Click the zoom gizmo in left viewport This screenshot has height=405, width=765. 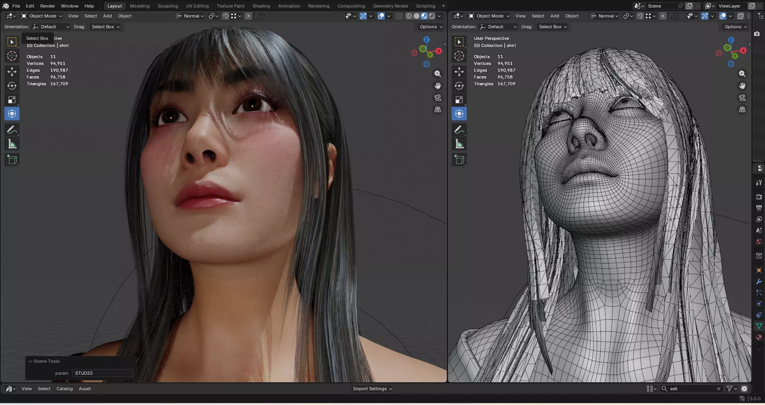coord(438,74)
